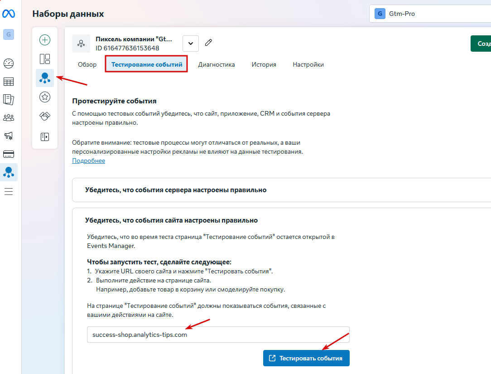Open the G account avatar in sidebar
The height and width of the screenshot is (374, 491).
pyautogui.click(x=9, y=34)
